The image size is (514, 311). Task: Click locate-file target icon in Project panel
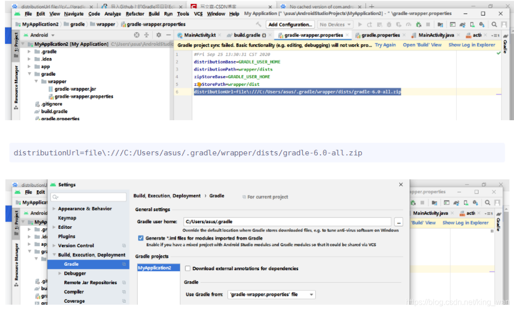[137, 35]
